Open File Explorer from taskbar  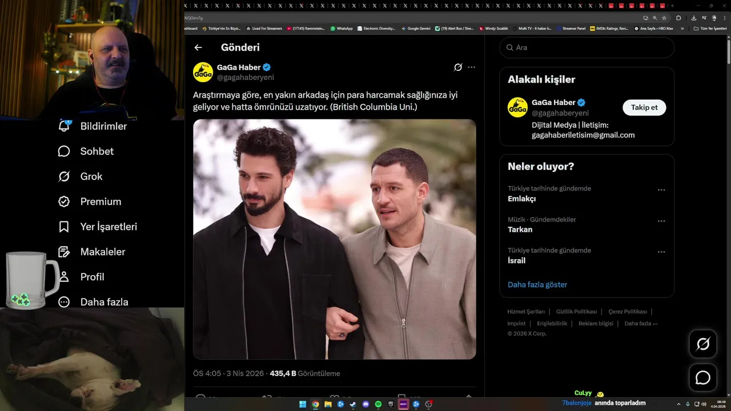[x=328, y=404]
